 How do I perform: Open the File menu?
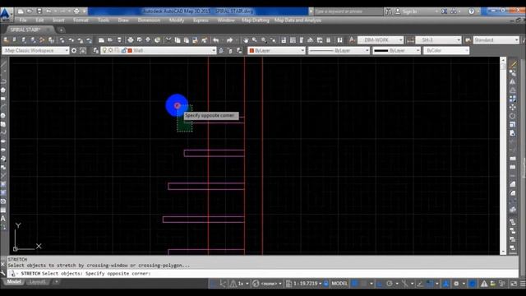click(x=23, y=20)
